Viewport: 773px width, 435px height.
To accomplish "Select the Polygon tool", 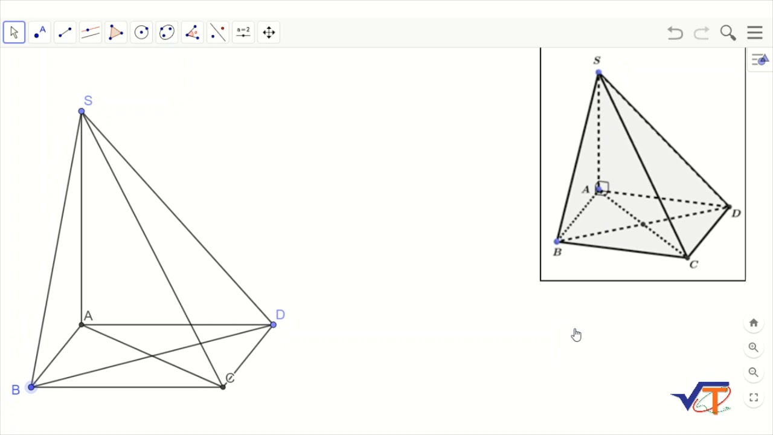I will [x=116, y=32].
